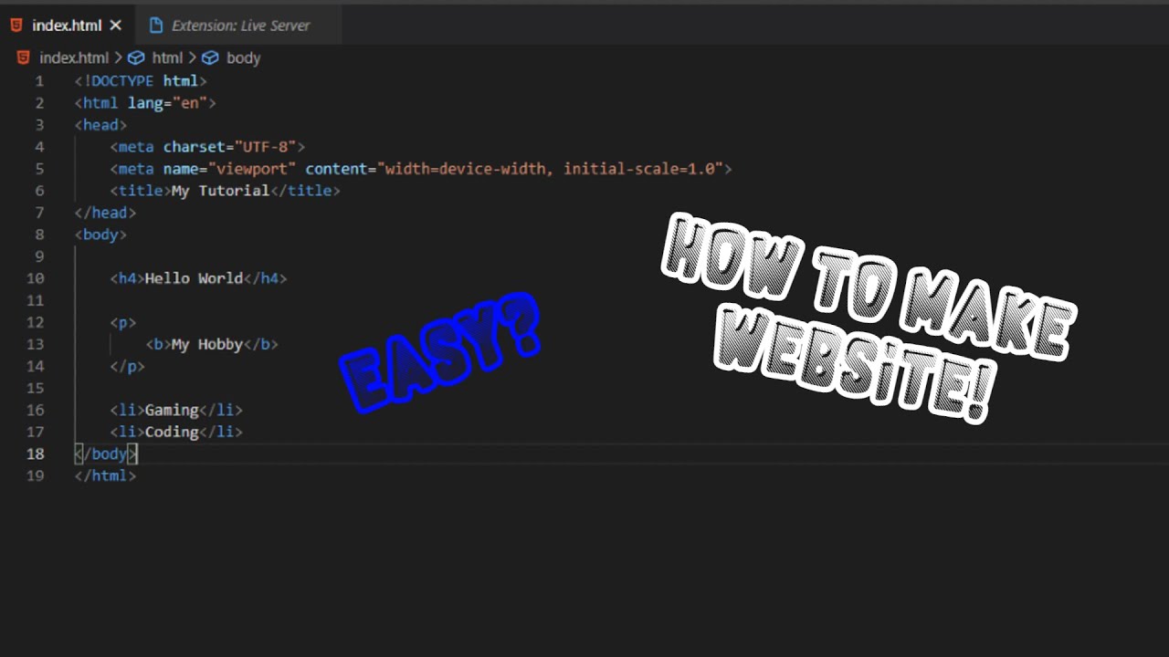Click the HTML5 icon on index.html tab
Image resolution: width=1169 pixels, height=657 pixels.
16,26
